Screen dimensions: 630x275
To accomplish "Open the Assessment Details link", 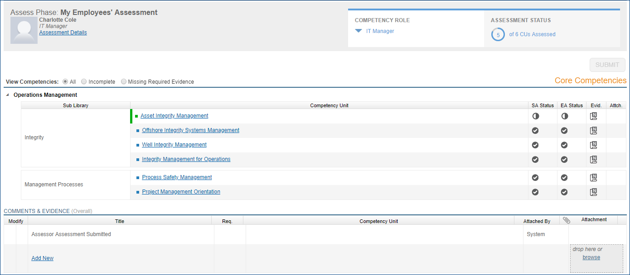I will [x=63, y=33].
